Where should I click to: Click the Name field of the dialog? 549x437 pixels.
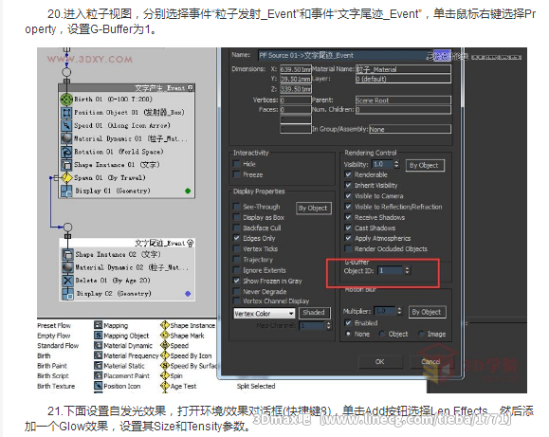click(345, 55)
